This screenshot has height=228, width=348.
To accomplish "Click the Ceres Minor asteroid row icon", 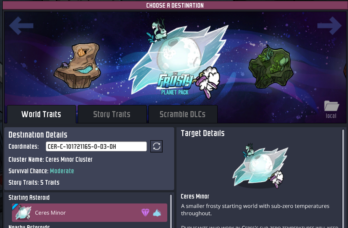I will [x=23, y=213].
